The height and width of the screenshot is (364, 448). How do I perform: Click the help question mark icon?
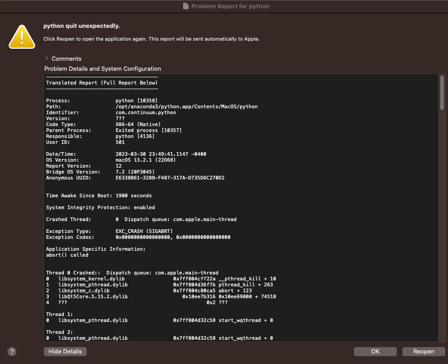pos(11,352)
